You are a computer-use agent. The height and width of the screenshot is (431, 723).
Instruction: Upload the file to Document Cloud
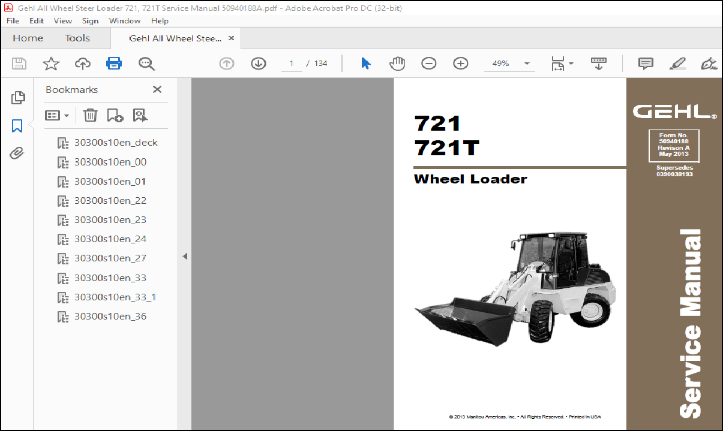(x=82, y=64)
